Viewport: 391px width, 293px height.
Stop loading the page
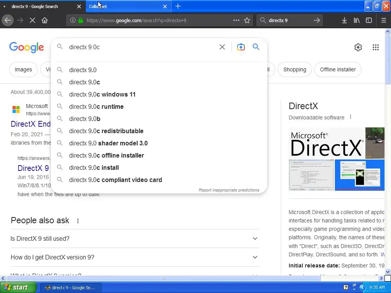pos(32,20)
